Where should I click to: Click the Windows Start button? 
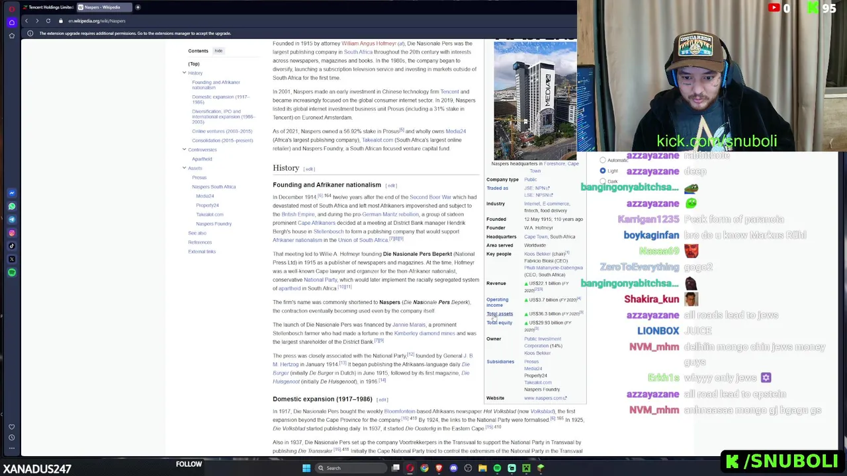coord(306,468)
